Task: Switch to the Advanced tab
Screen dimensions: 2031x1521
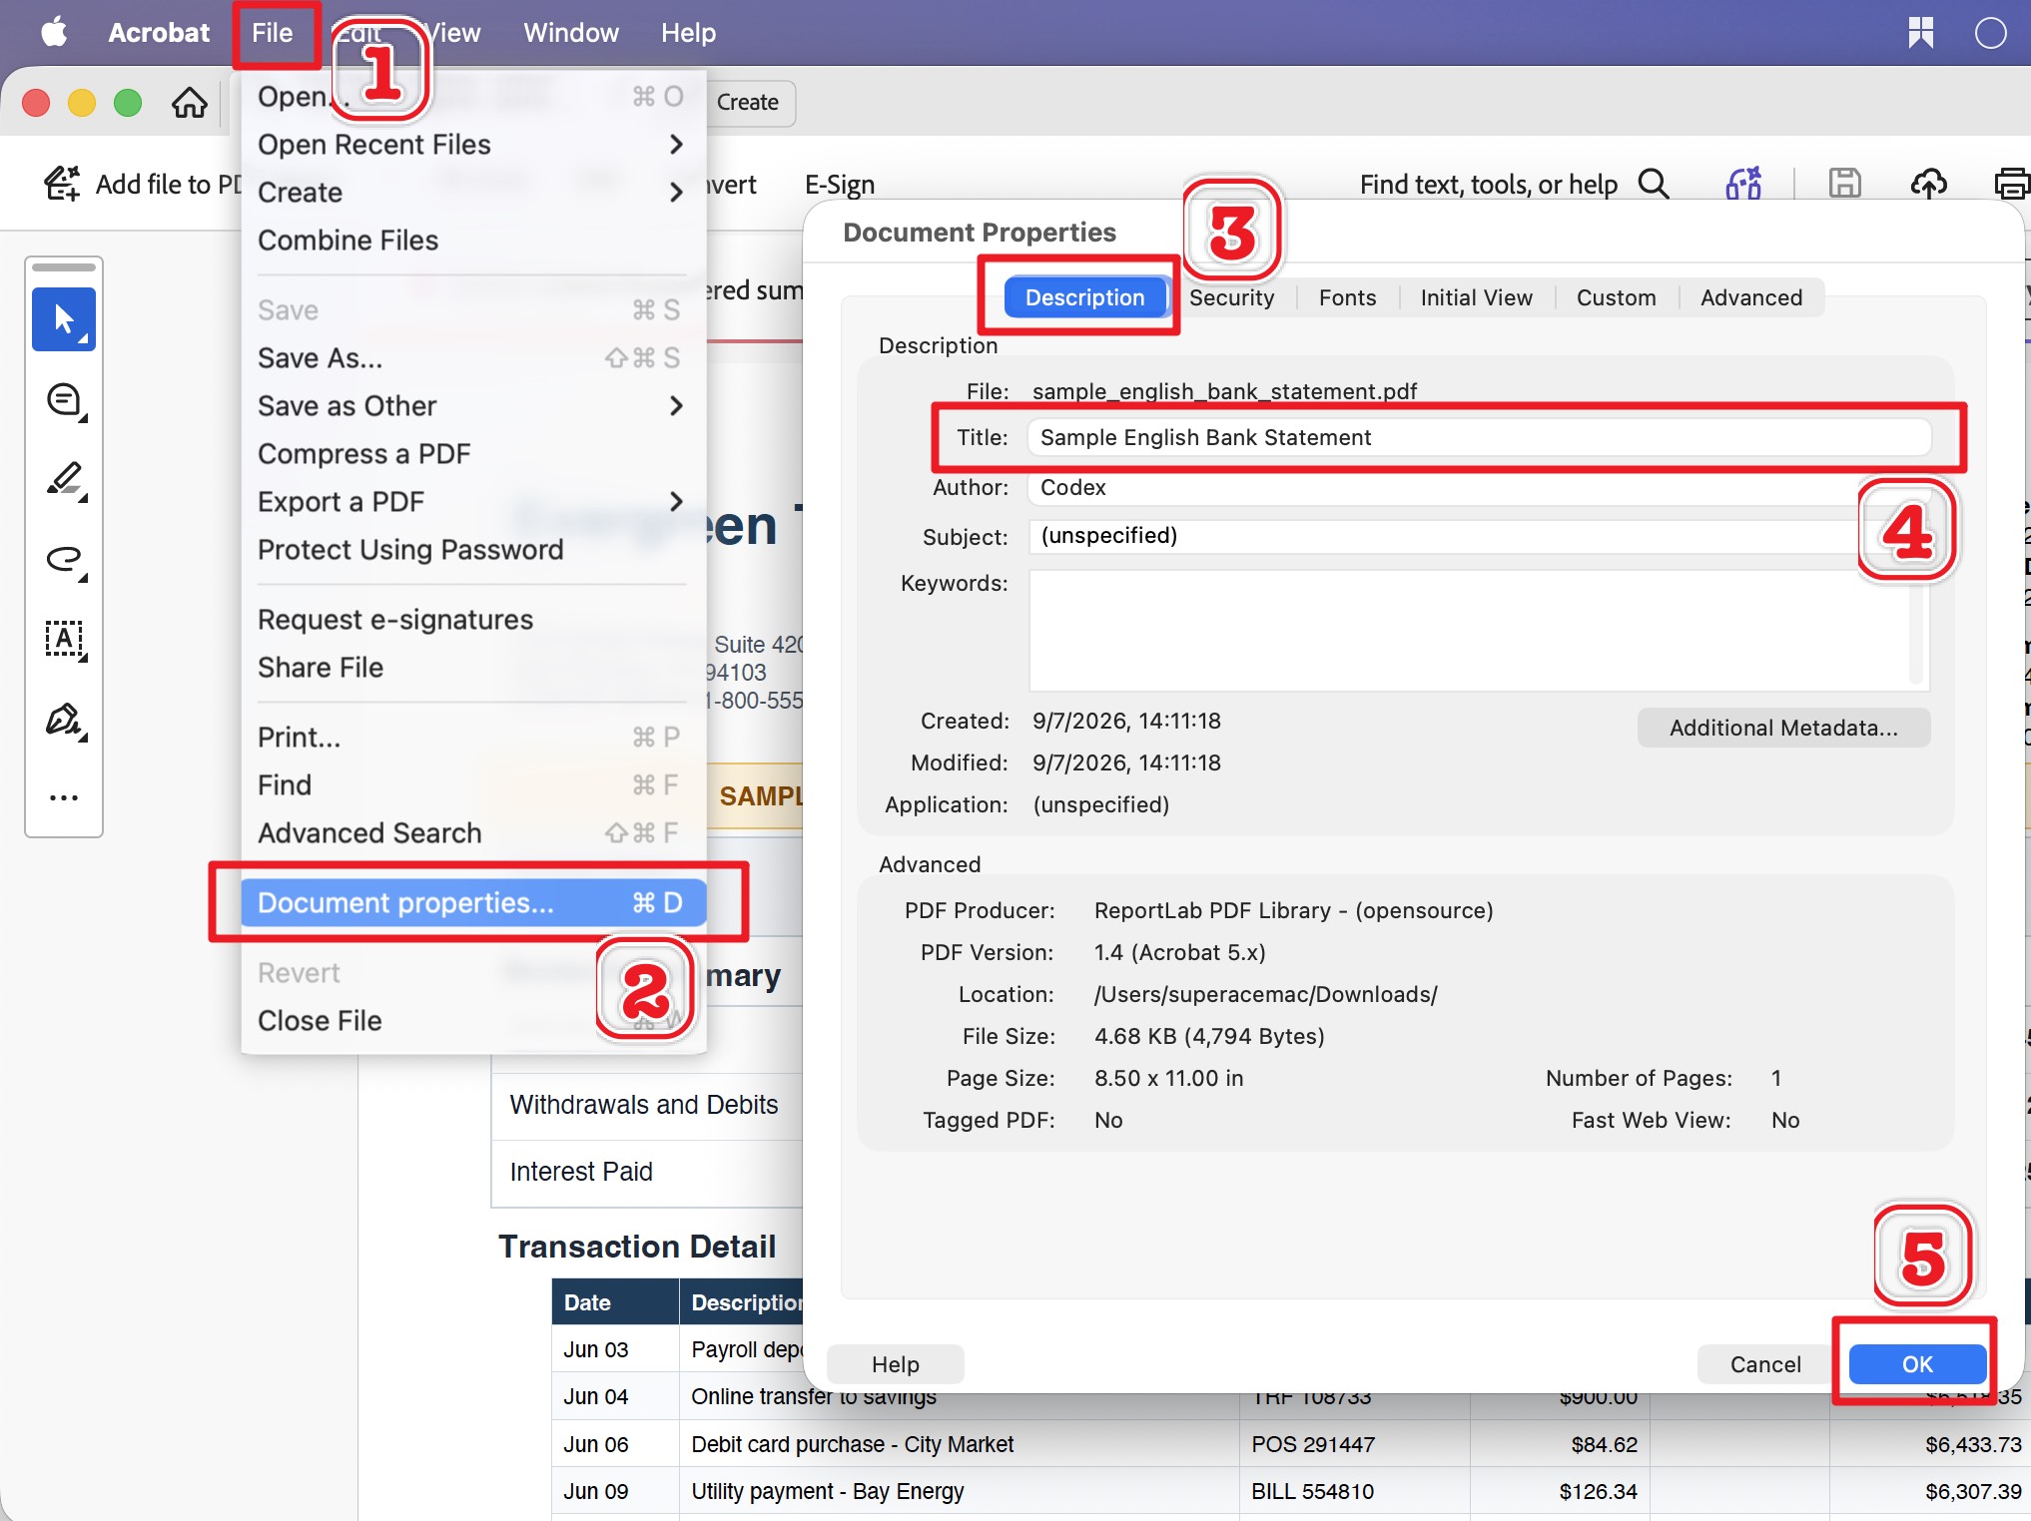Action: 1751,297
